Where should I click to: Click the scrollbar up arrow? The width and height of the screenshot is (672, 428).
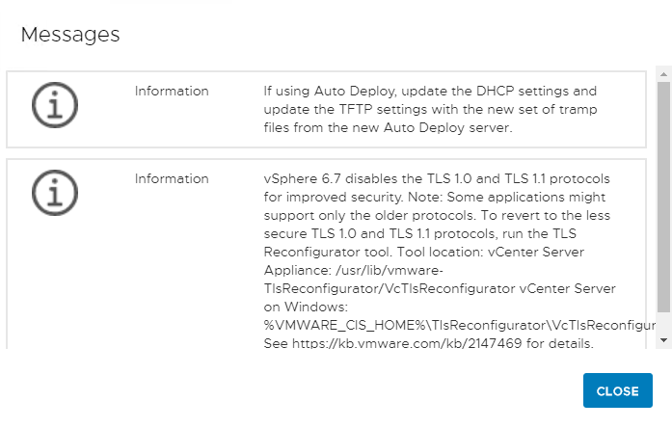(x=663, y=72)
